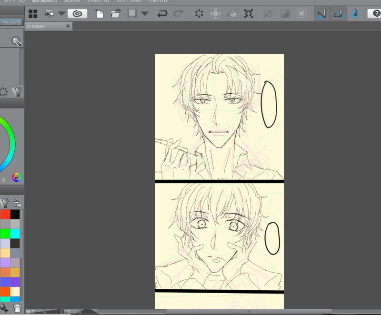Open settings with the wrench icon above the color wheel
This screenshot has height=315, width=381.
pyautogui.click(x=17, y=92)
